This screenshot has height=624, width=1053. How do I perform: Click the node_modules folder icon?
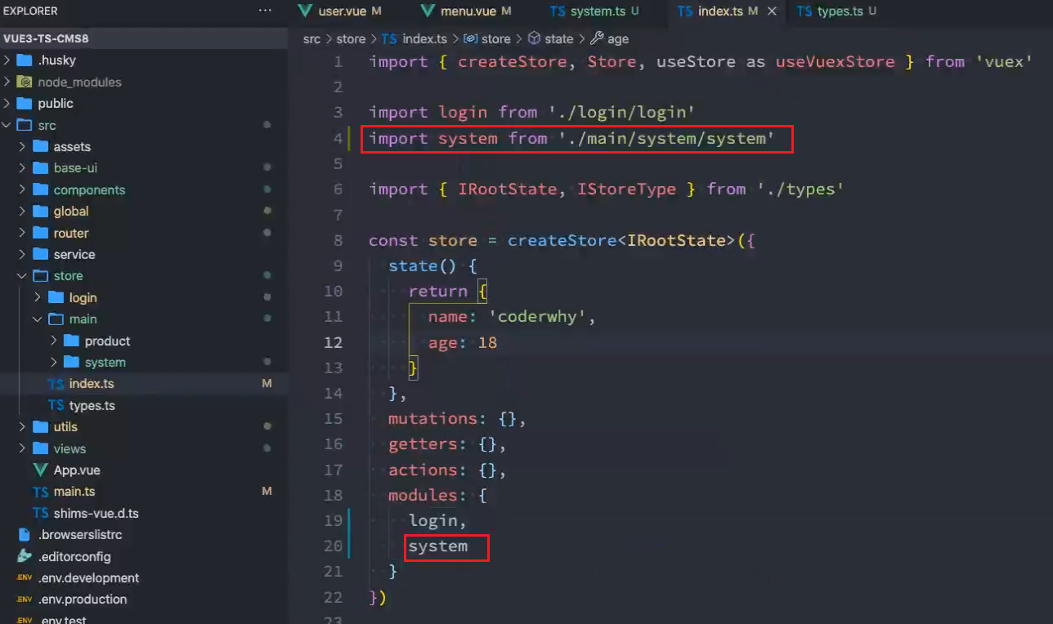coord(24,82)
